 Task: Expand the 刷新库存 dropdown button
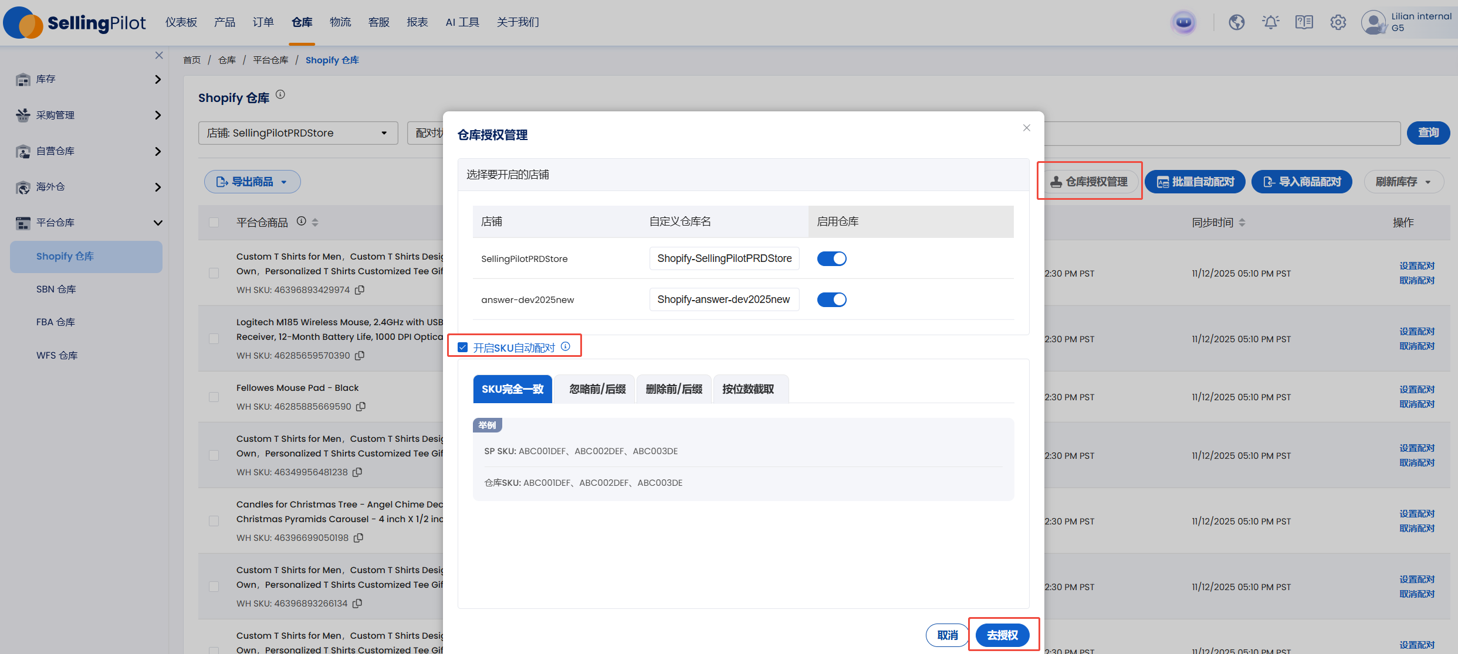(x=1403, y=182)
